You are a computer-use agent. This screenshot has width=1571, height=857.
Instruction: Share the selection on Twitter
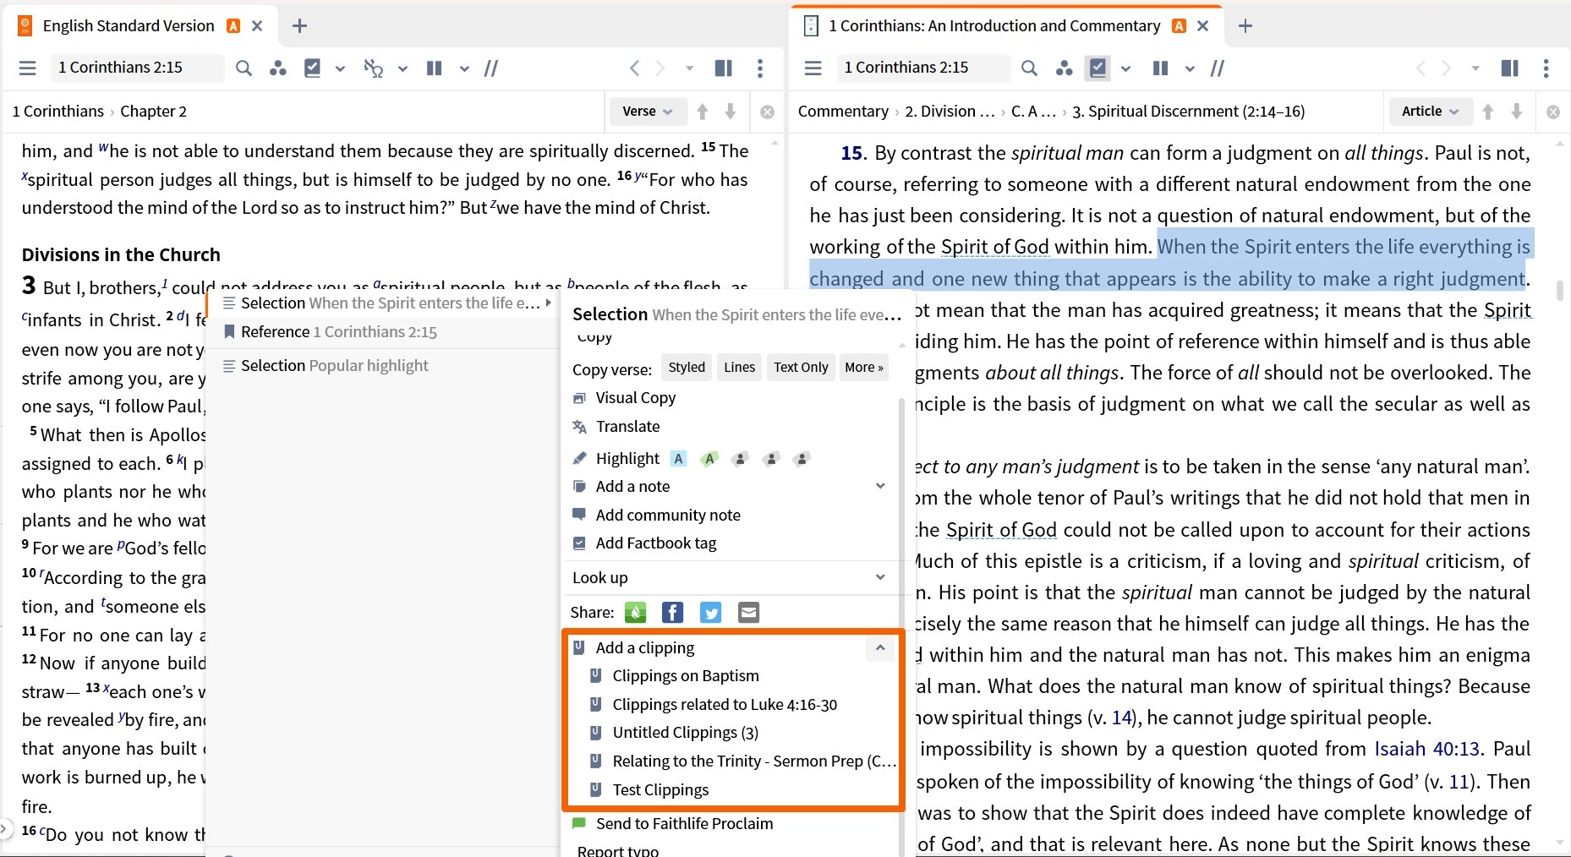pos(711,613)
